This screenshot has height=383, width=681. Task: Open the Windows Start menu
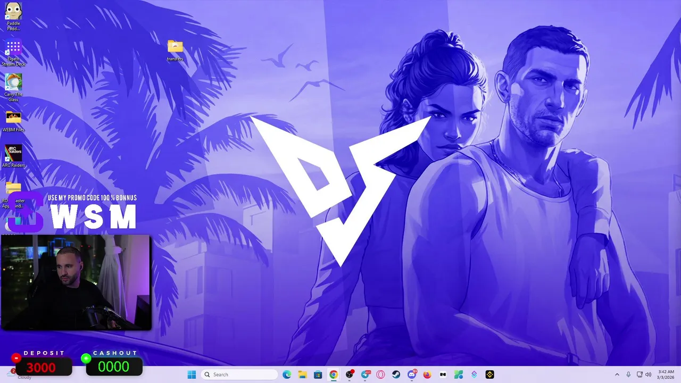click(192, 374)
